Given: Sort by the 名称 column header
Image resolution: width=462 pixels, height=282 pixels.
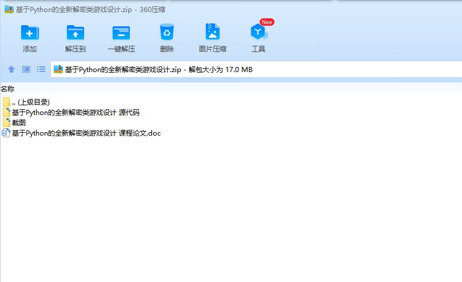Looking at the screenshot, I should (x=7, y=89).
